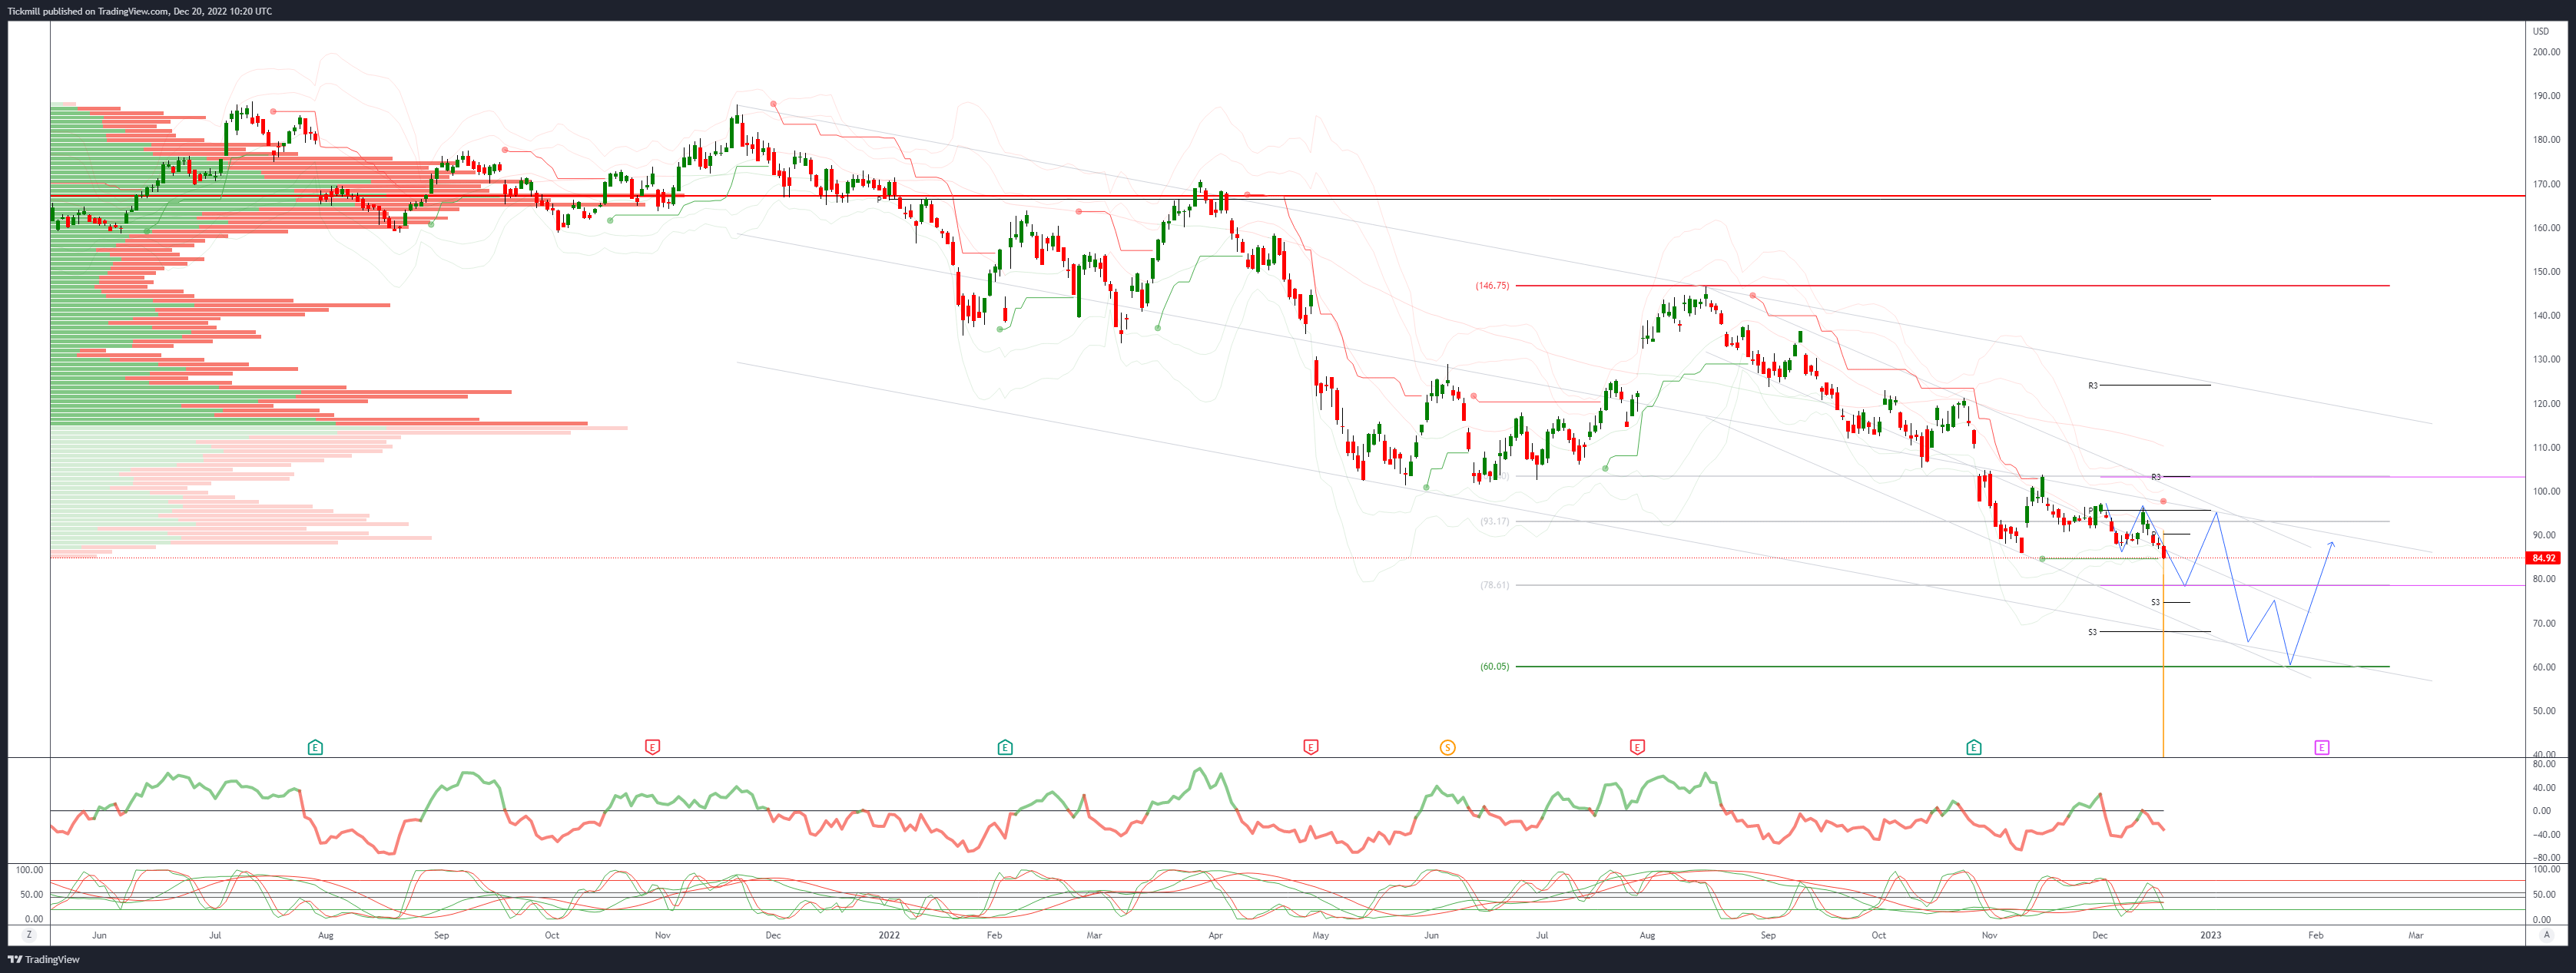The image size is (2576, 973).
Task: Click the lowest S3 pivot label near 68
Action: pyautogui.click(x=2092, y=632)
